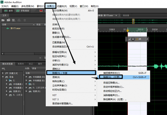Click the HUD volume knob showing +0 dB
This screenshot has width=167, height=115.
tap(133, 39)
